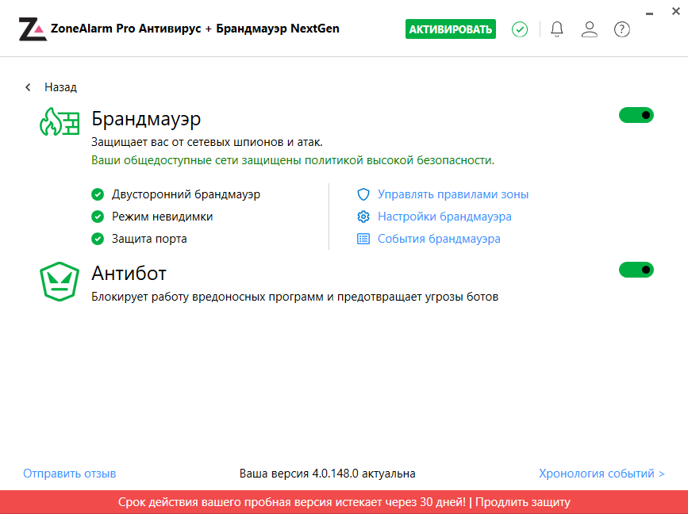Open the help question mark icon
This screenshot has width=688, height=514.
pos(622,29)
